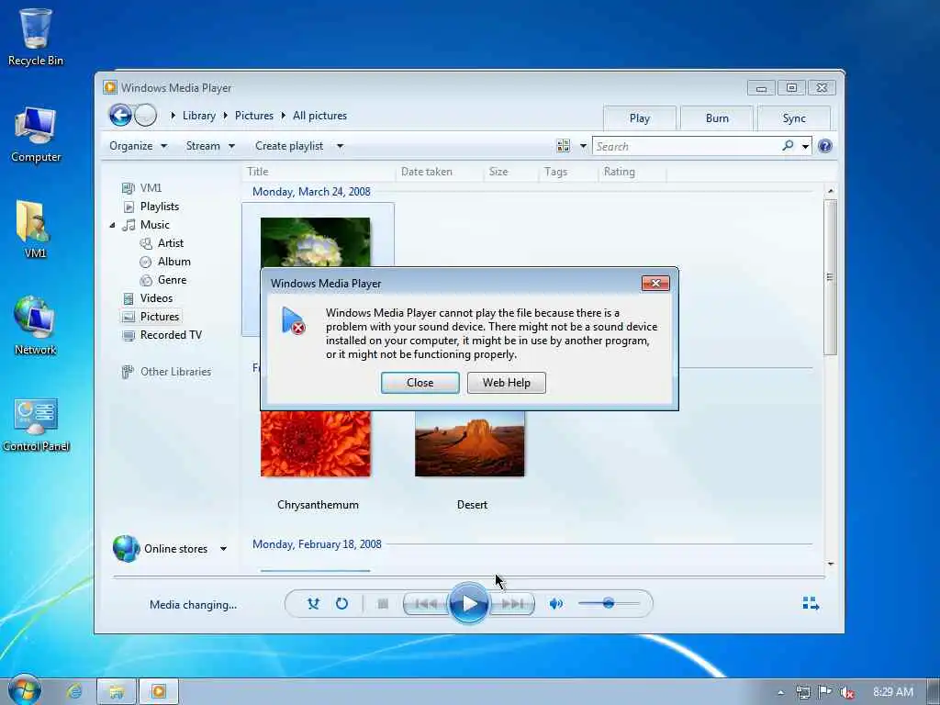Expand the Create playlist dropdown arrow
Viewport: 940px width, 705px height.
pos(340,146)
